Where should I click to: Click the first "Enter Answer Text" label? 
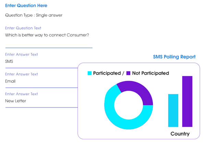[21, 54]
